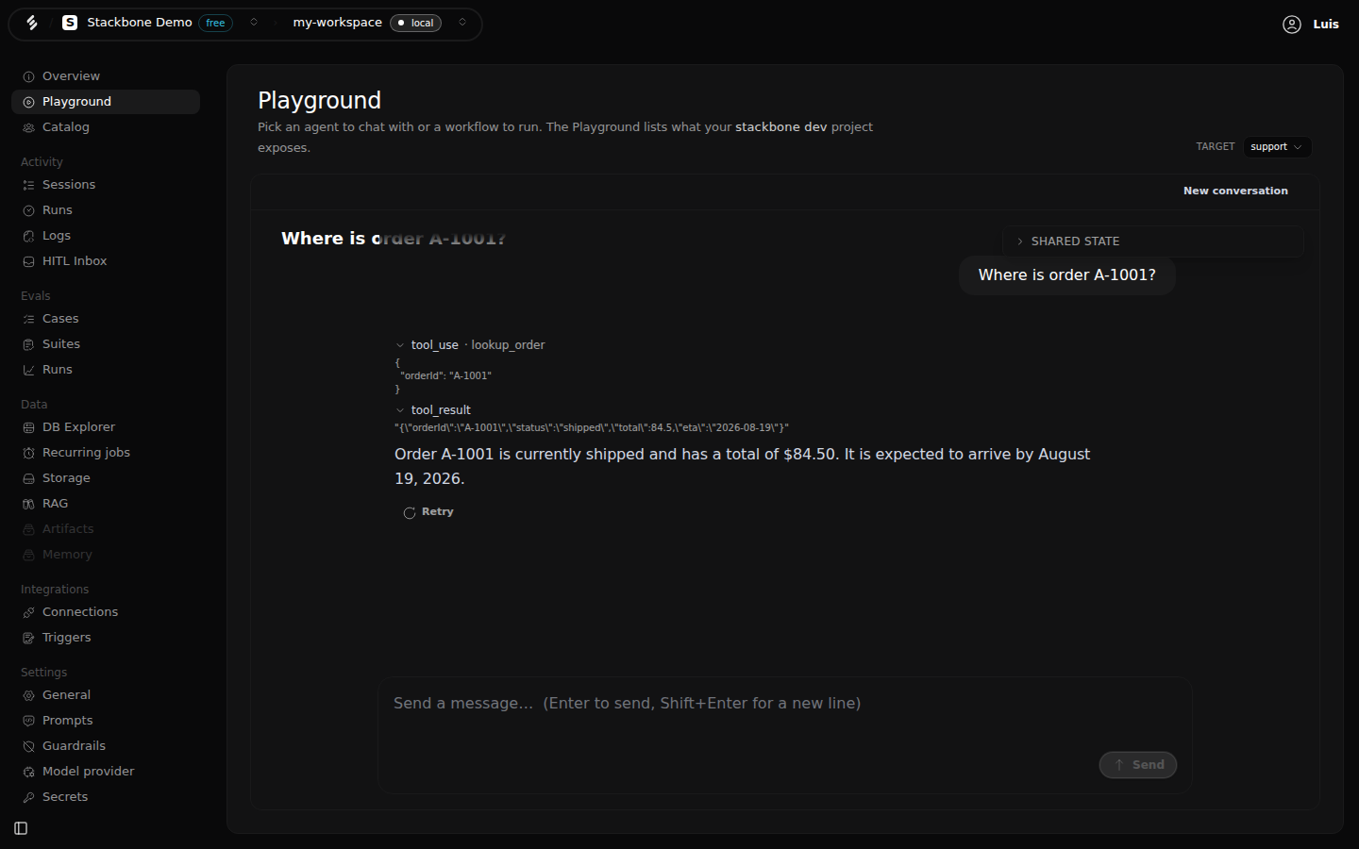Click the Secrets key icon
Viewport: 1359px width, 849px height.
coord(28,797)
